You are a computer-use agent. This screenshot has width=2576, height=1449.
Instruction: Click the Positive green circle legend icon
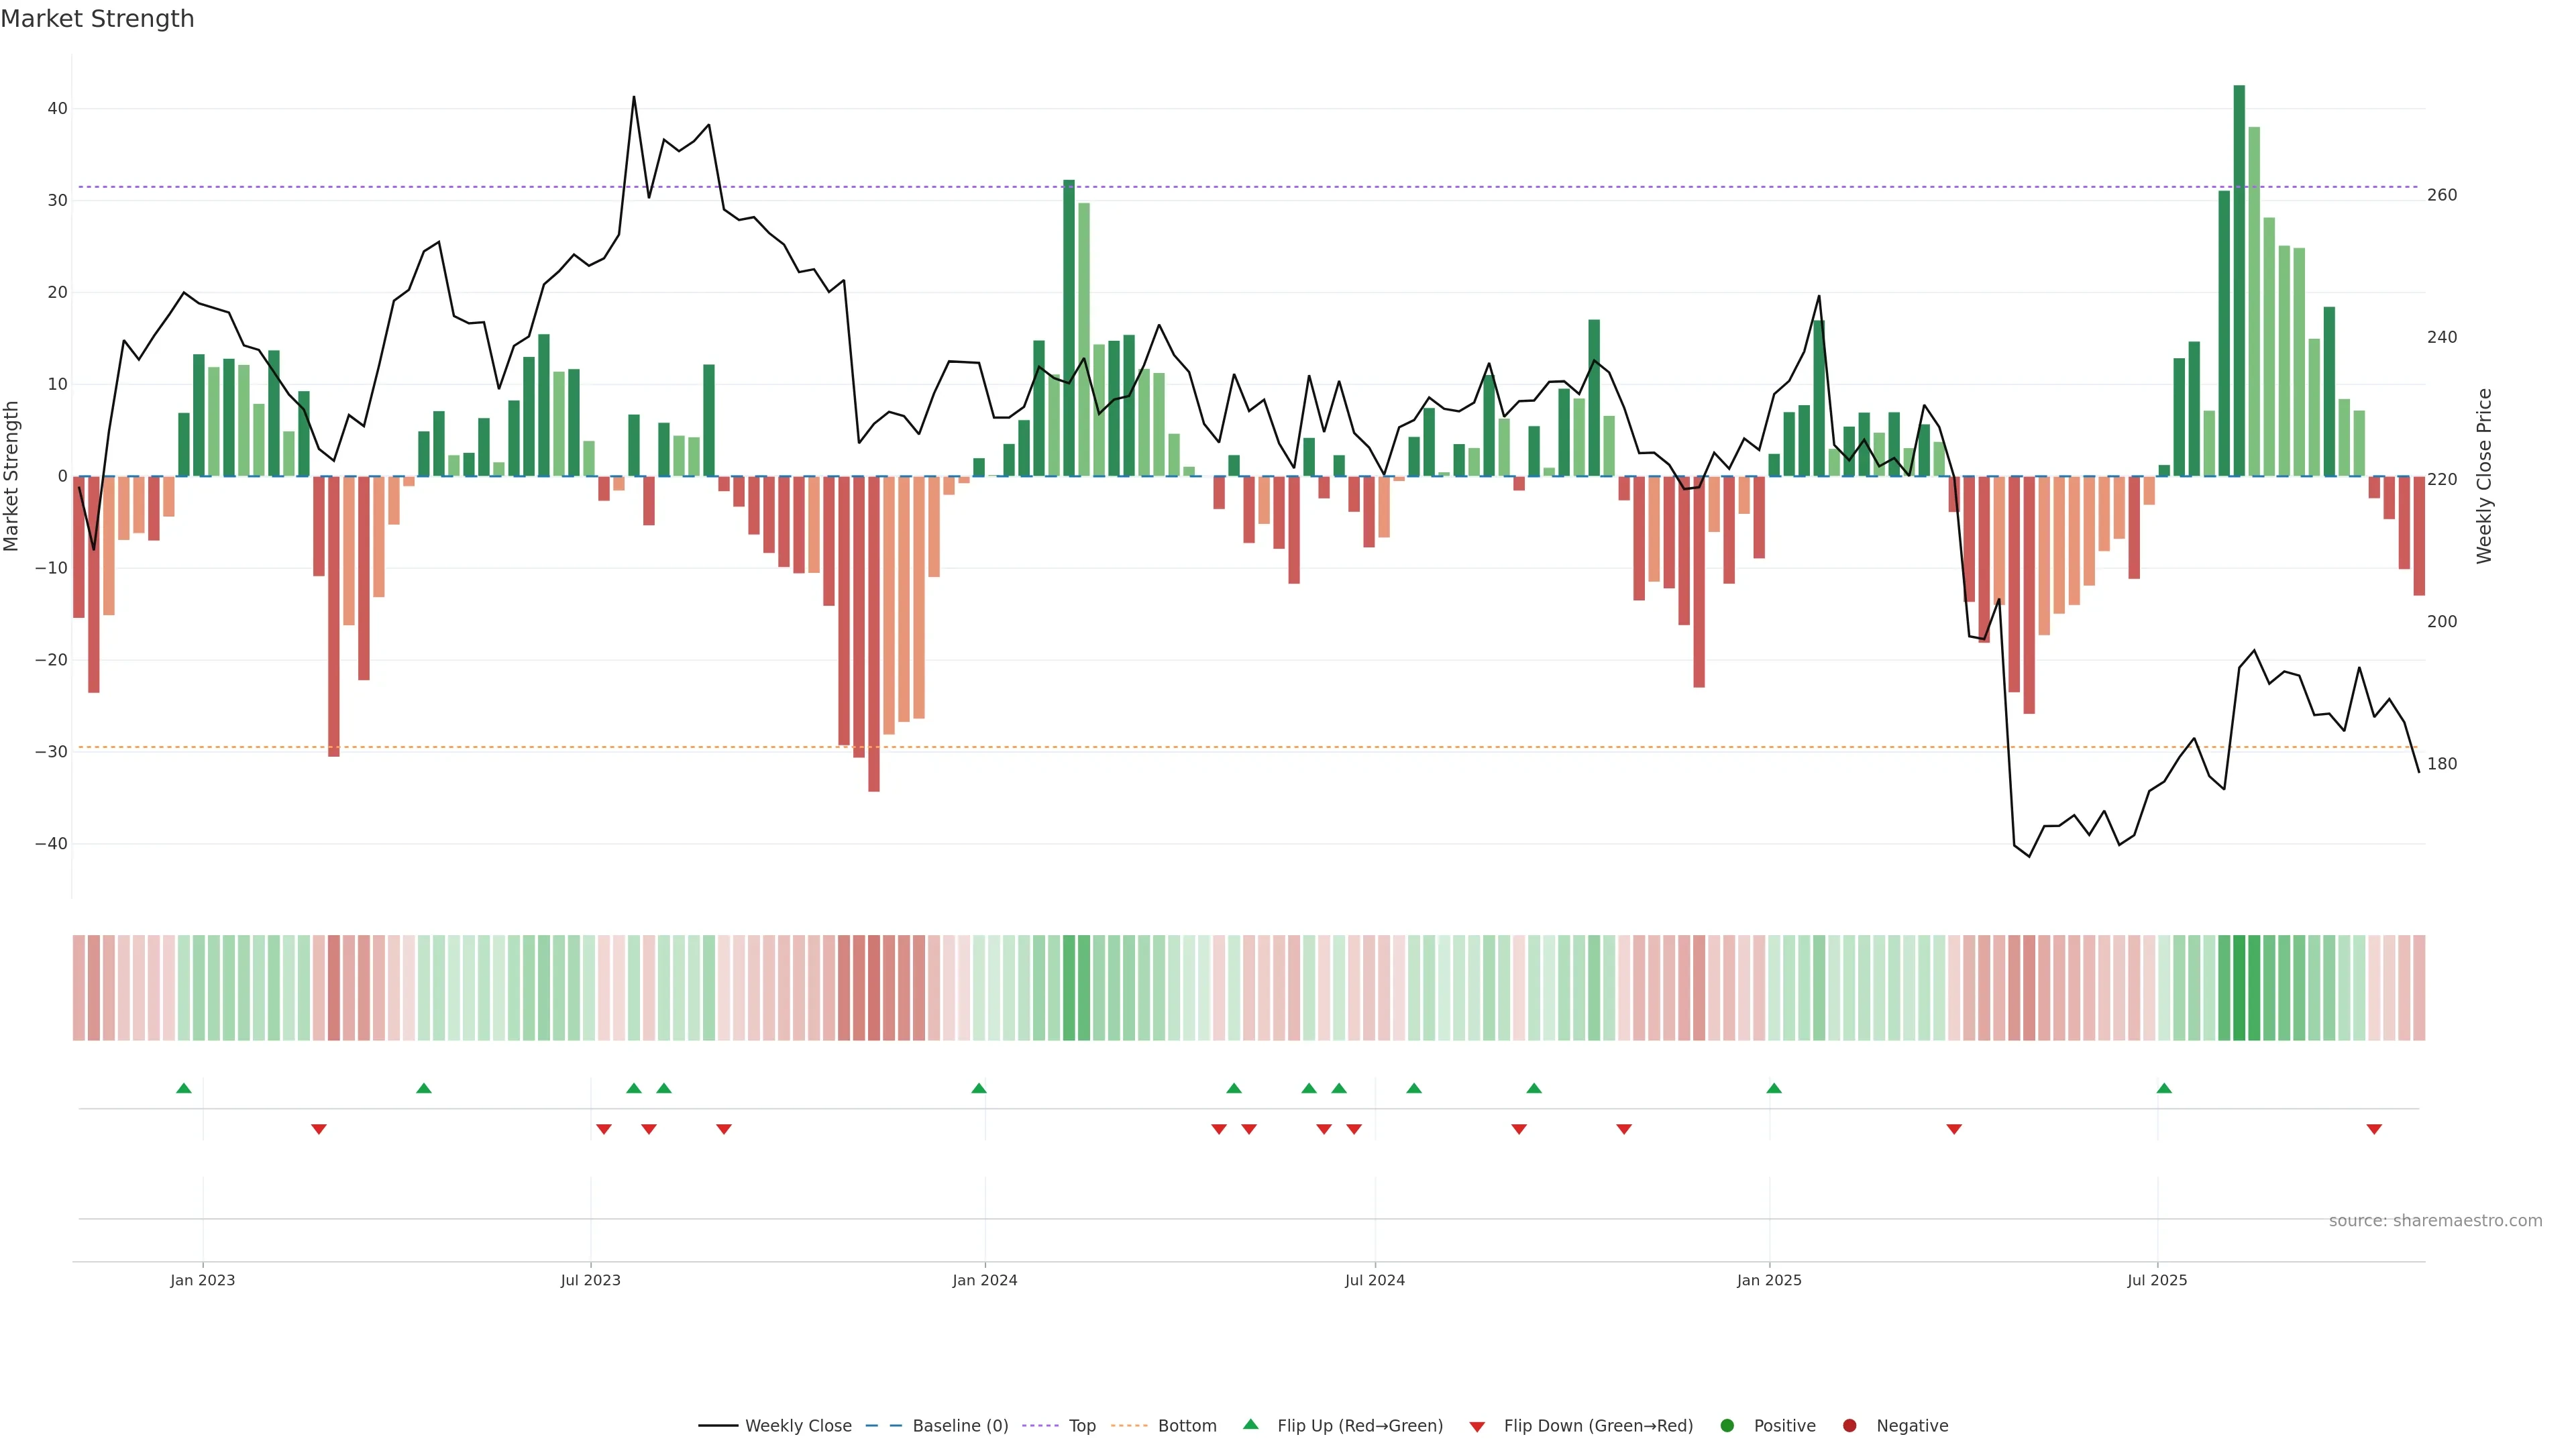1727,1426
